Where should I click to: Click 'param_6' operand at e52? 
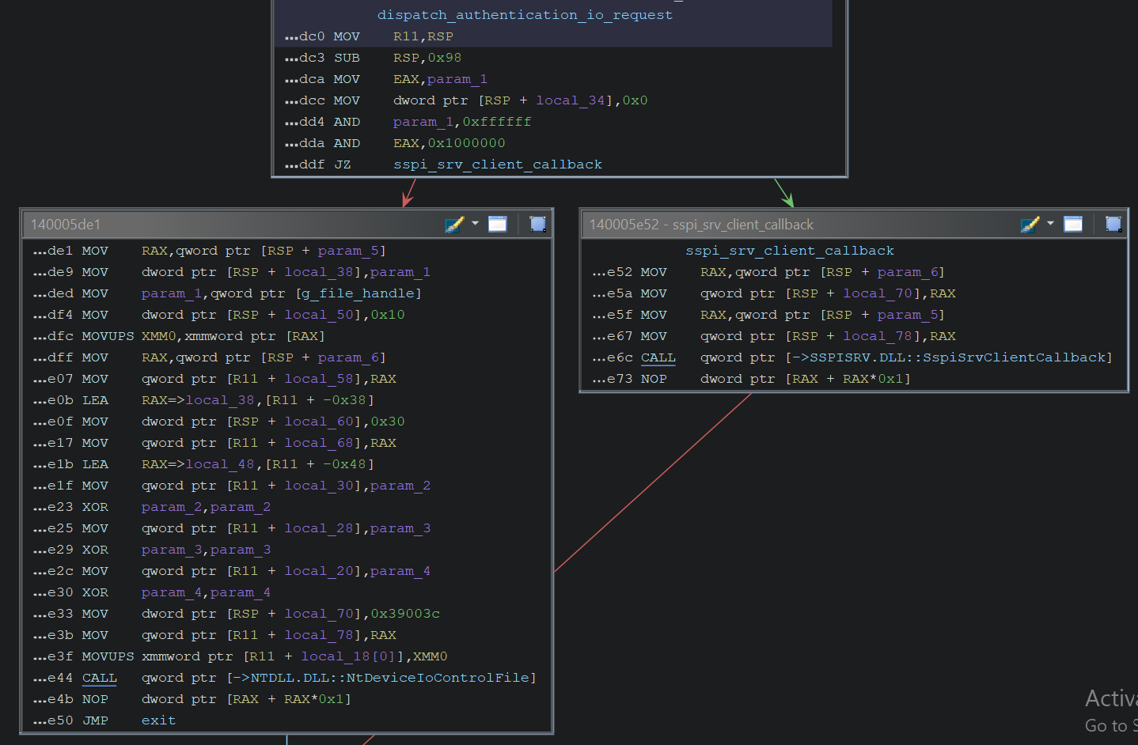pyautogui.click(x=908, y=272)
